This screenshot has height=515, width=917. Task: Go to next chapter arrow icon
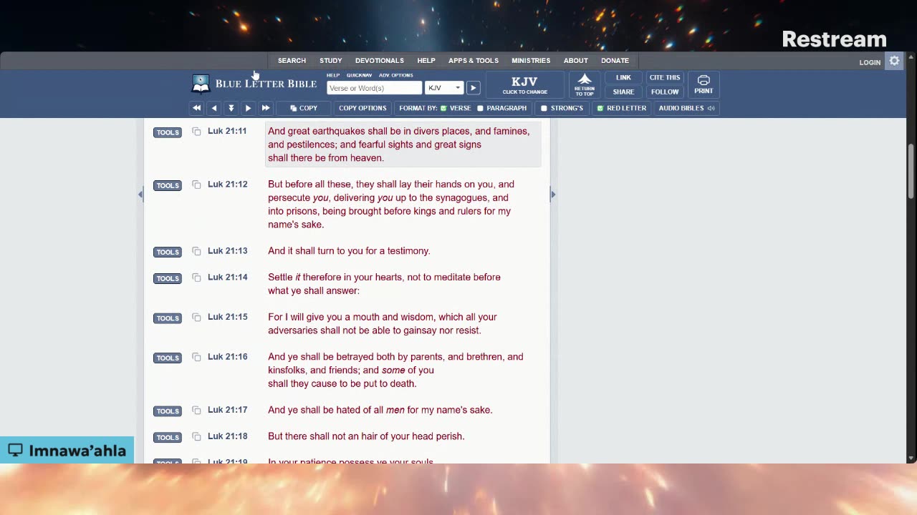tap(248, 108)
